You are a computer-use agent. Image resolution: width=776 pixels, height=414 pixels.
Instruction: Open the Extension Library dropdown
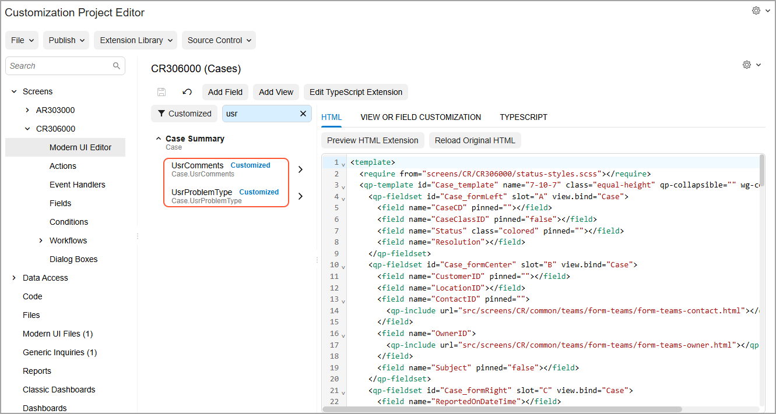135,40
